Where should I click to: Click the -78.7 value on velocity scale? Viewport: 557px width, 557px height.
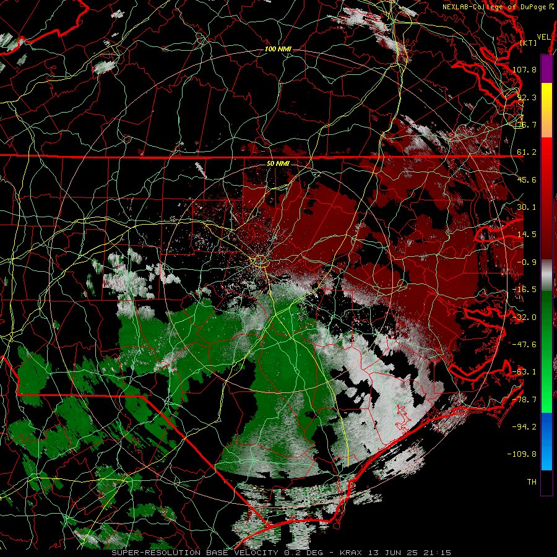(x=524, y=400)
